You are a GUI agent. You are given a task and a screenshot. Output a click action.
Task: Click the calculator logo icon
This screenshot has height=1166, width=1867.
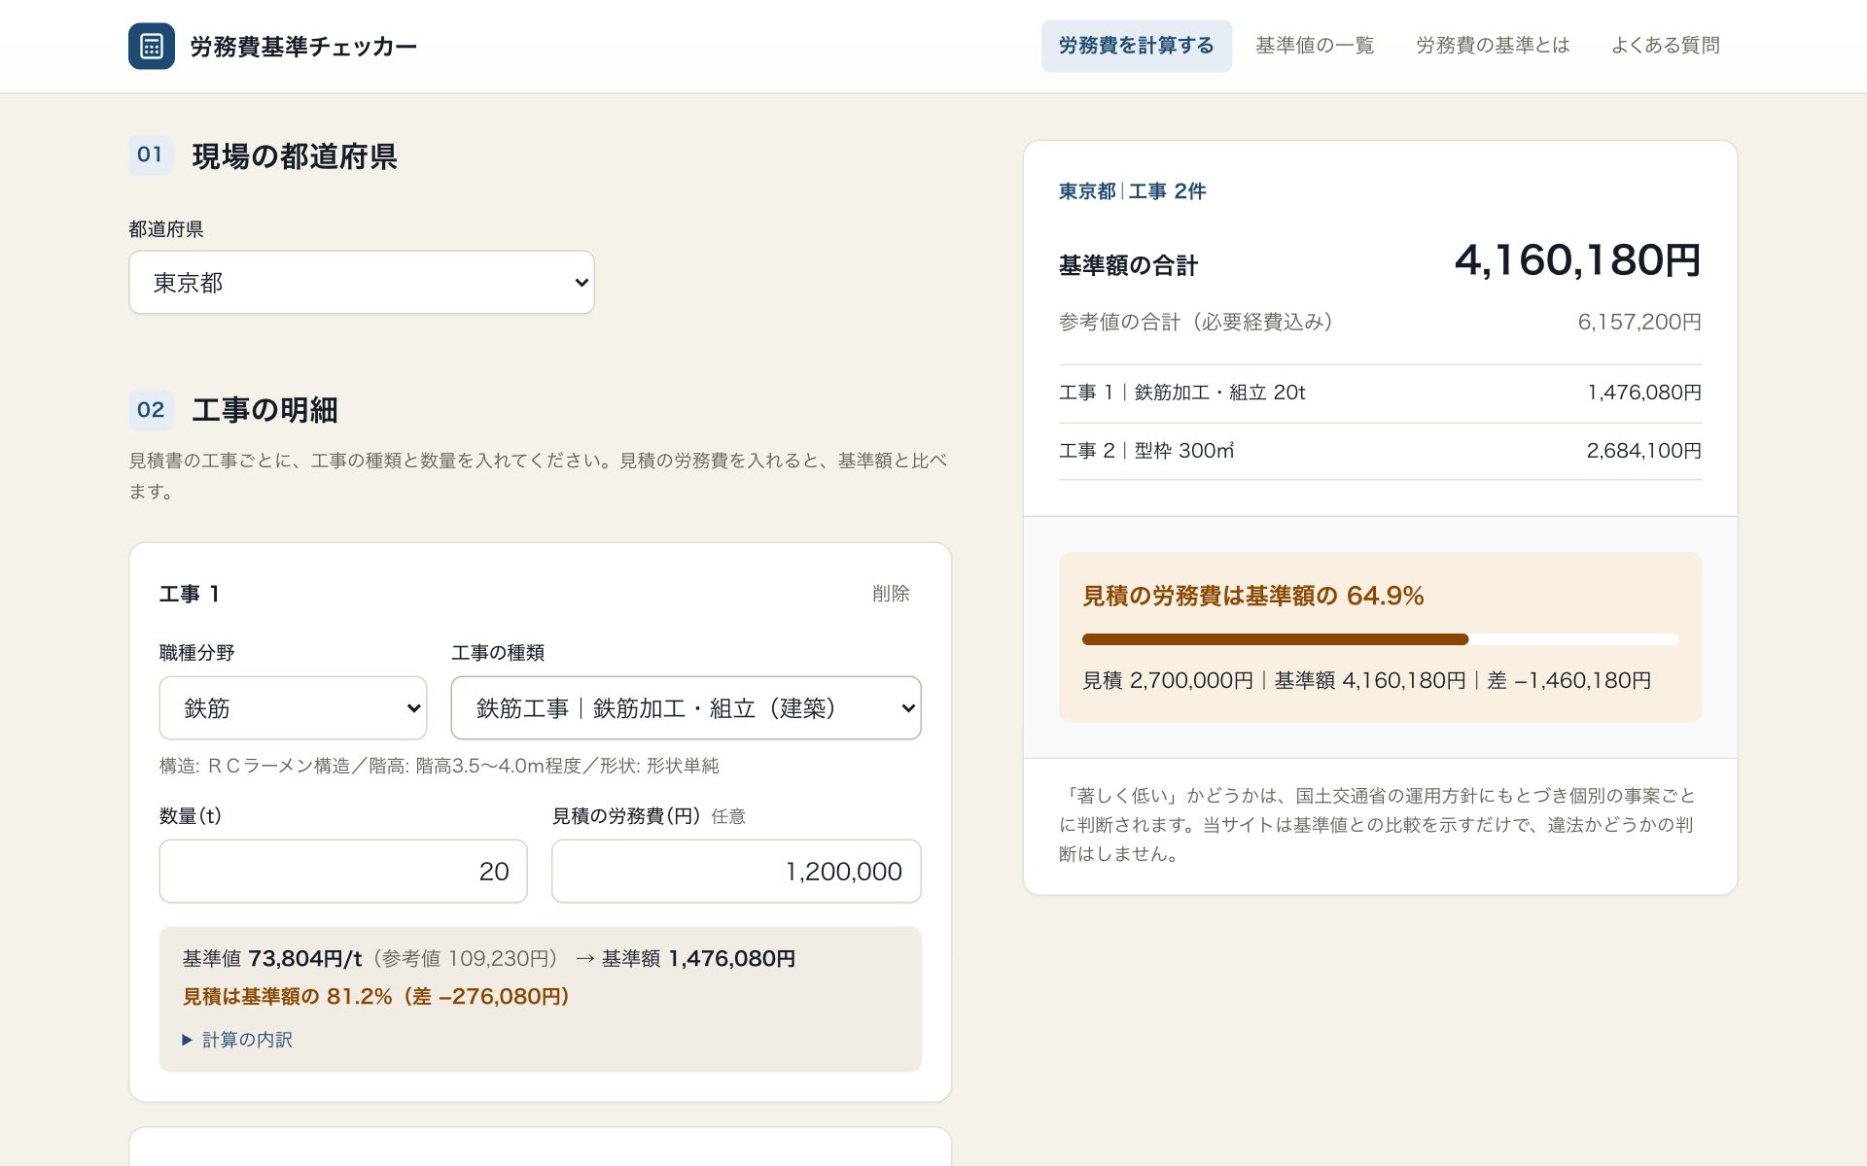(x=152, y=46)
